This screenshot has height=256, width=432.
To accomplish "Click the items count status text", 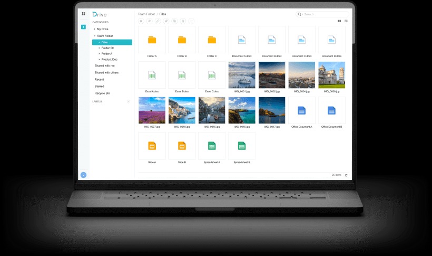I will 337,175.
